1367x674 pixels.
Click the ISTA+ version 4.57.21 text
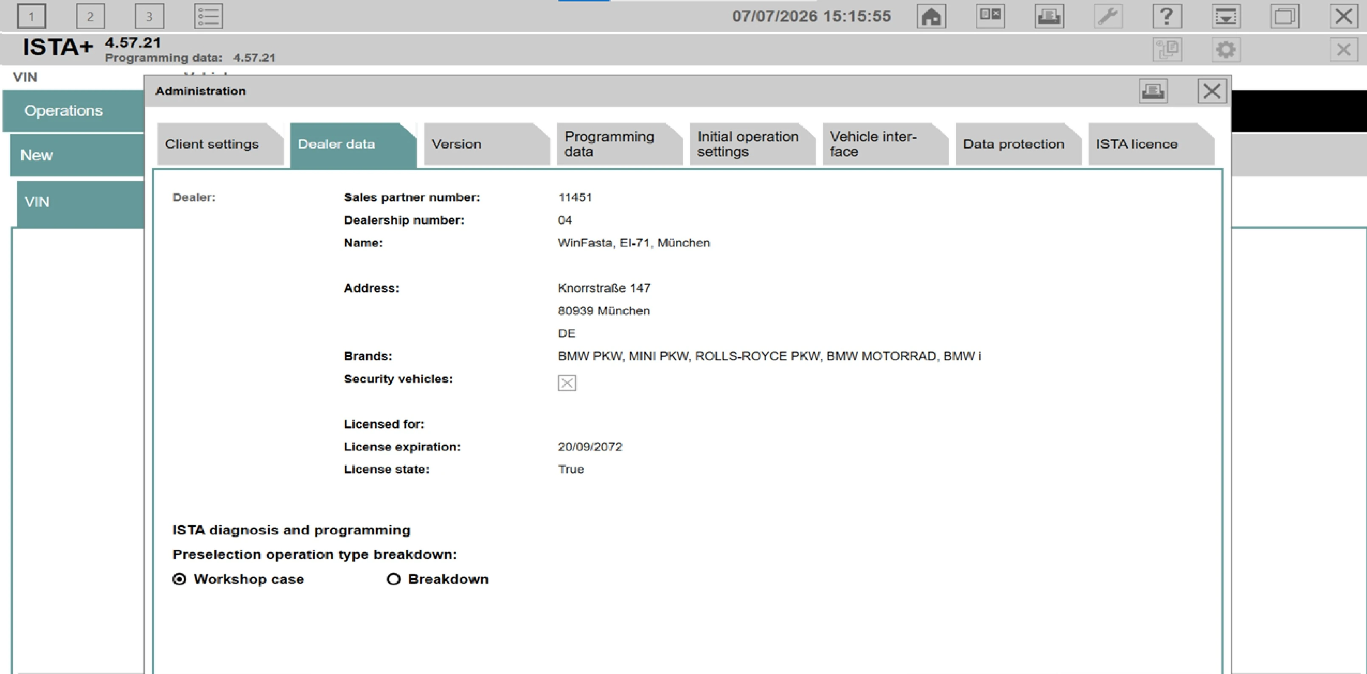[133, 42]
